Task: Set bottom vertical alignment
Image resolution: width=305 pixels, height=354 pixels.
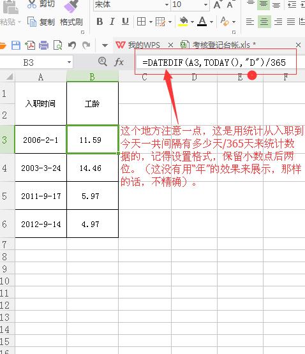Action: 276,4
